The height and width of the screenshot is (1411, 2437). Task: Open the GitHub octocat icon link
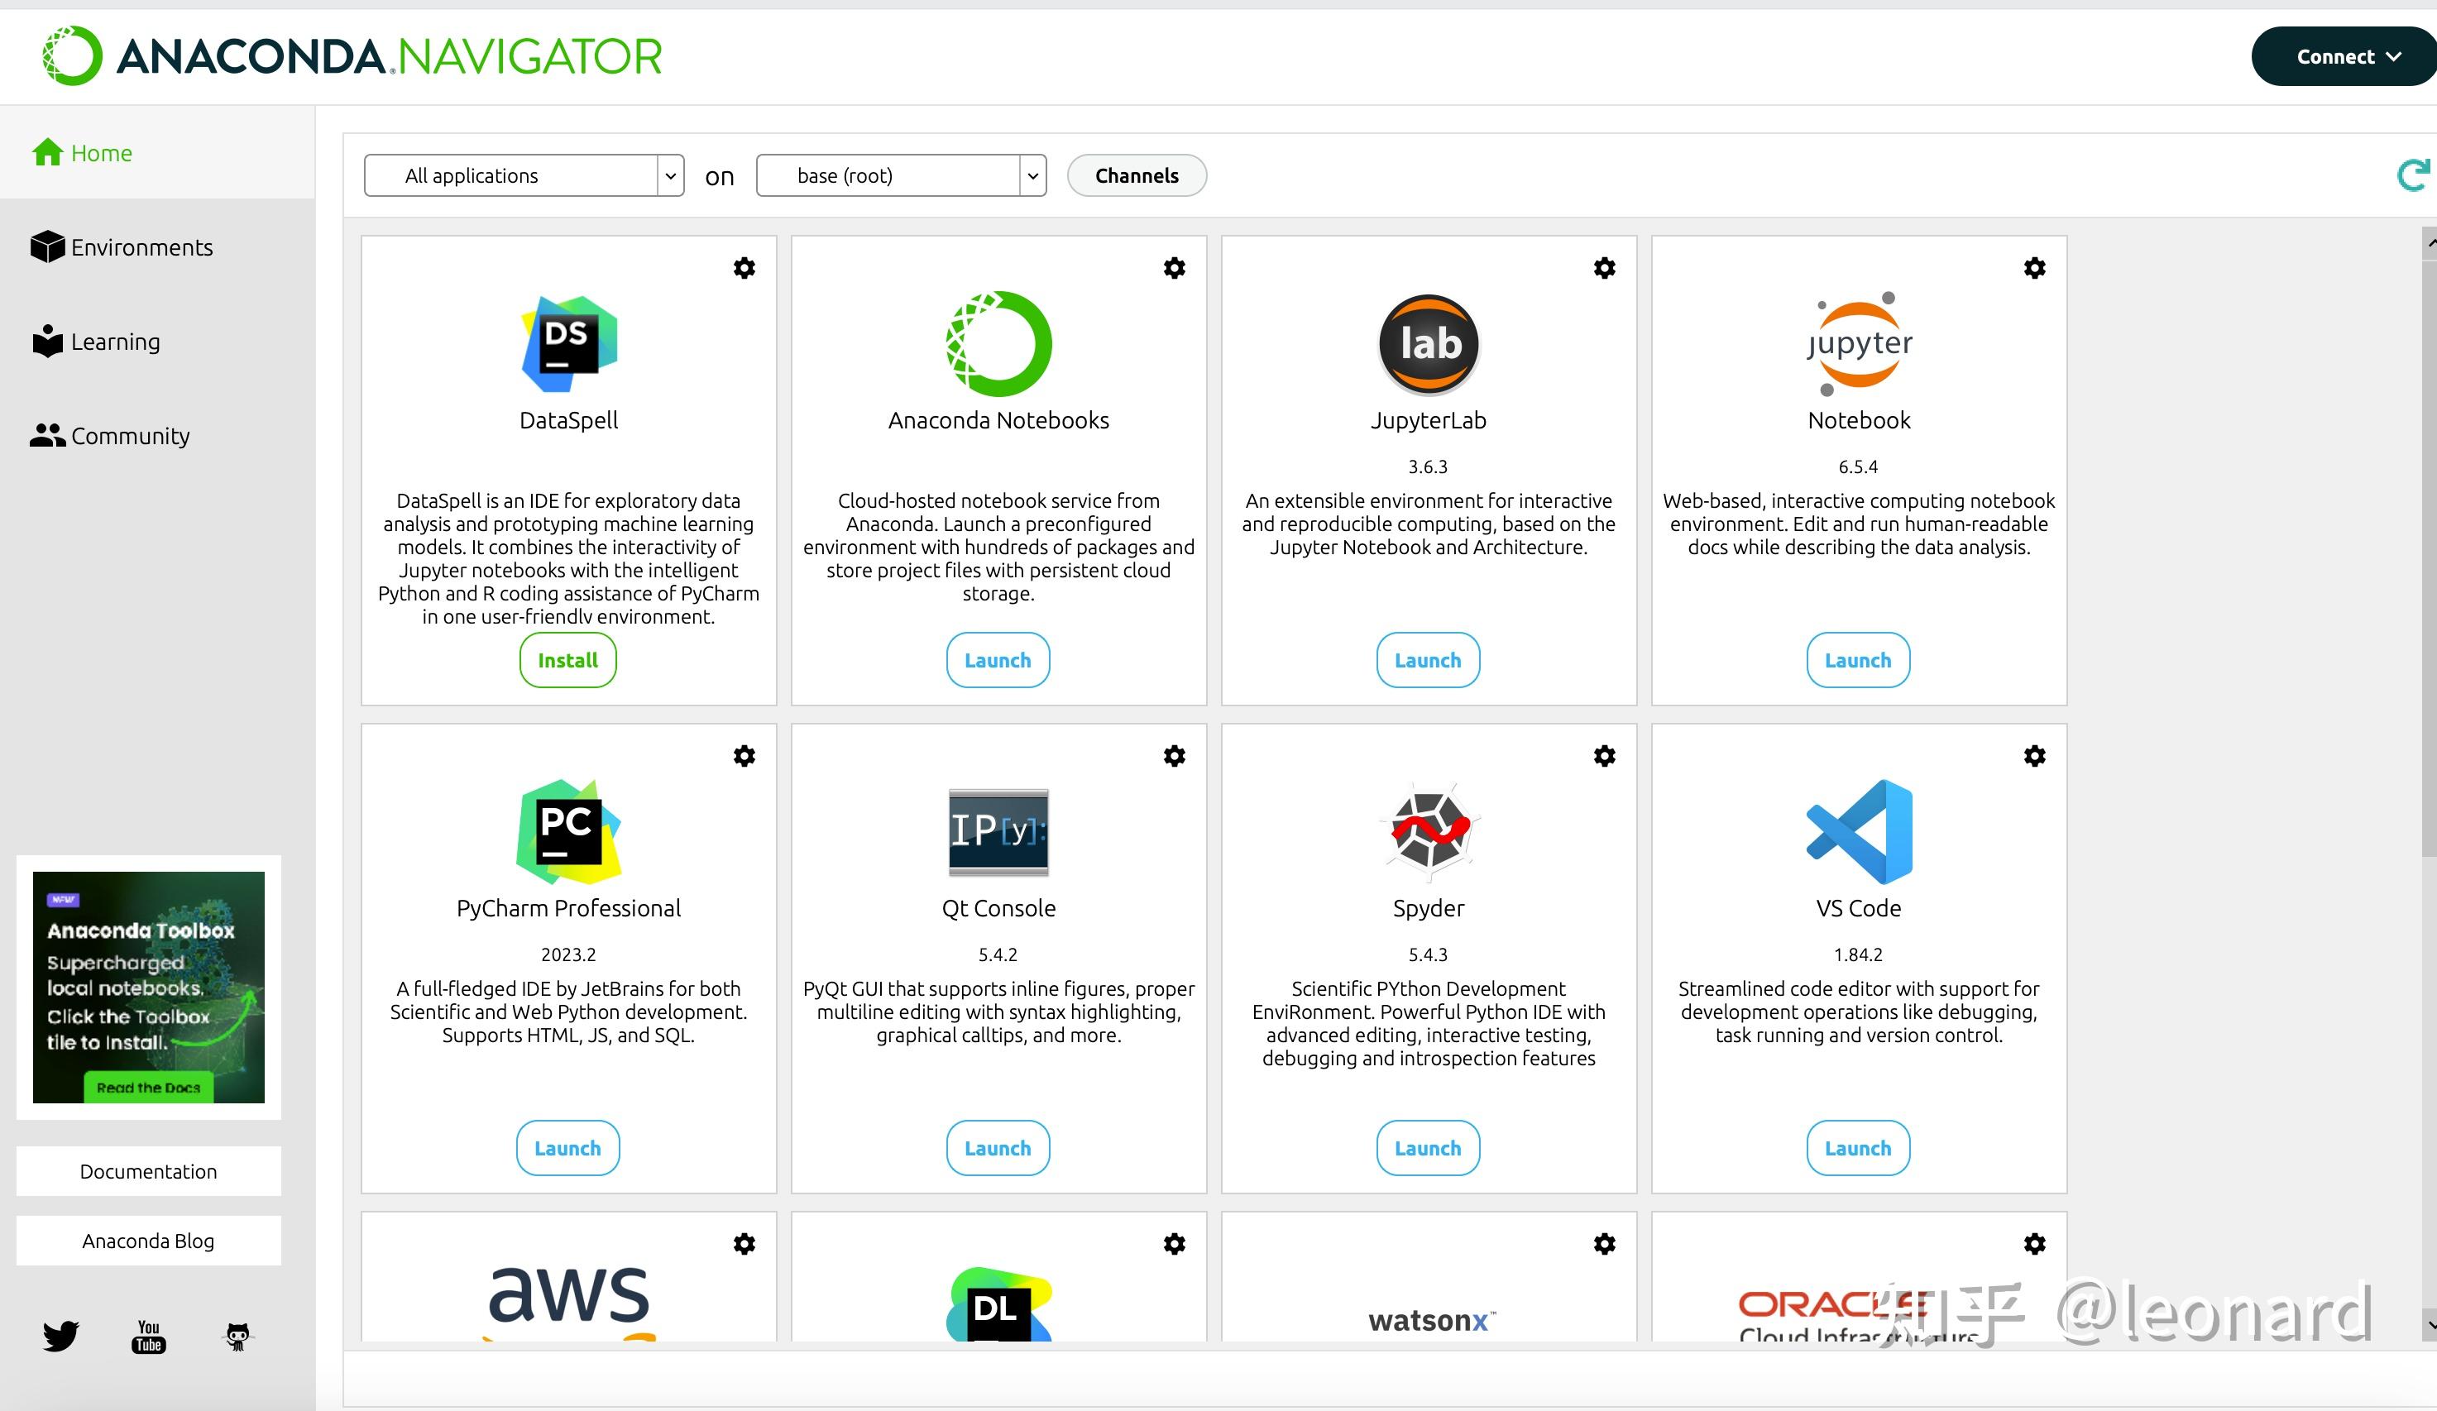(x=238, y=1336)
